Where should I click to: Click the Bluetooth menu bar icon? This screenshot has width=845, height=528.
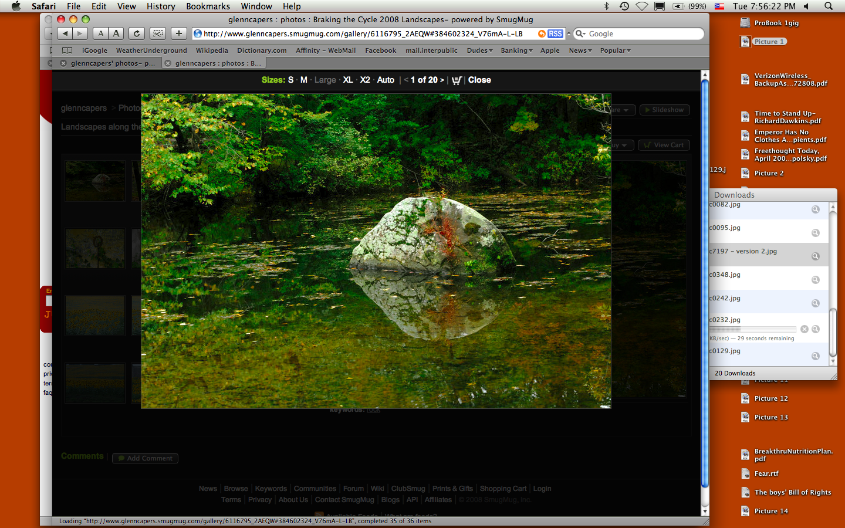pyautogui.click(x=607, y=6)
